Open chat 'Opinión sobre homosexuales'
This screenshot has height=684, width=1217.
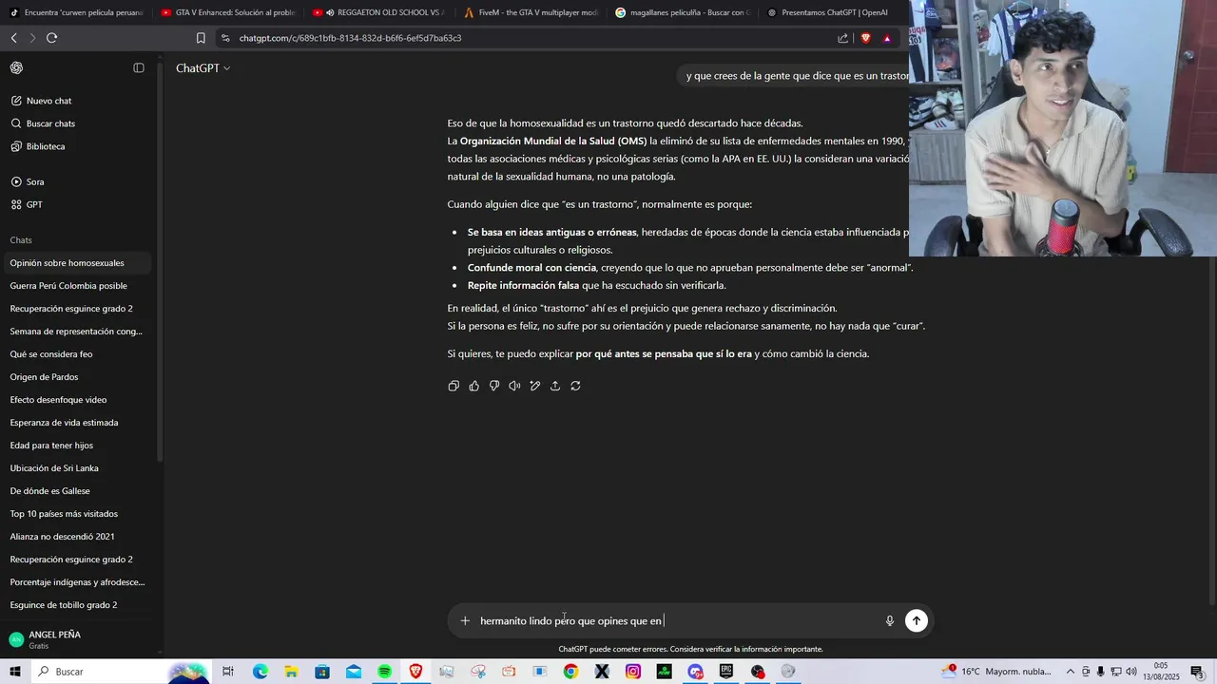[x=77, y=263]
